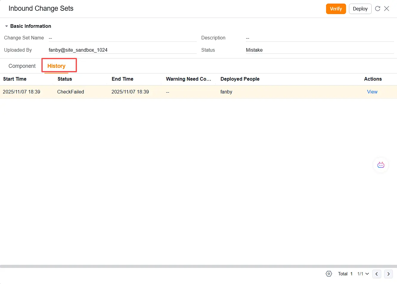Select the History tab

(x=56, y=66)
